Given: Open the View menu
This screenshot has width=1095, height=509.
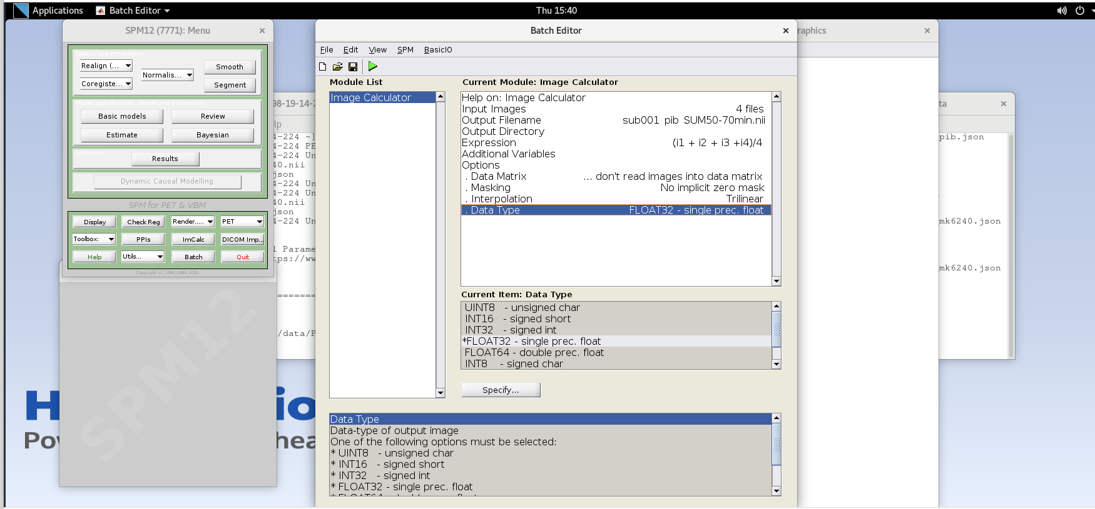Looking at the screenshot, I should (377, 50).
